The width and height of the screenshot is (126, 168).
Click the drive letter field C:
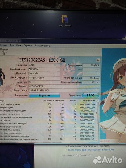[44, 82]
